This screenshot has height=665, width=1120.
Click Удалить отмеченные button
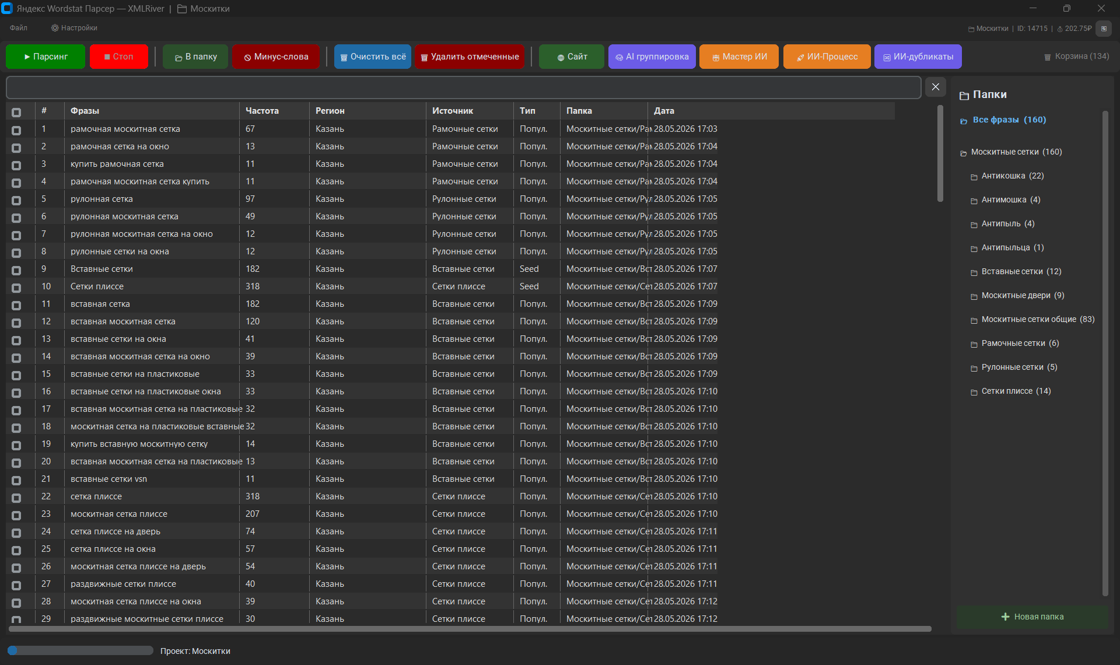[x=470, y=57]
